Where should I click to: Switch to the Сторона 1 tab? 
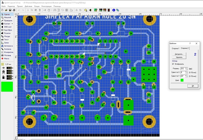pos(175,48)
